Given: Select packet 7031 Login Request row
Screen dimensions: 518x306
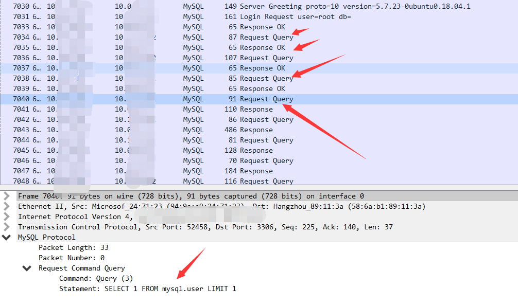Looking at the screenshot, I should (x=259, y=16).
